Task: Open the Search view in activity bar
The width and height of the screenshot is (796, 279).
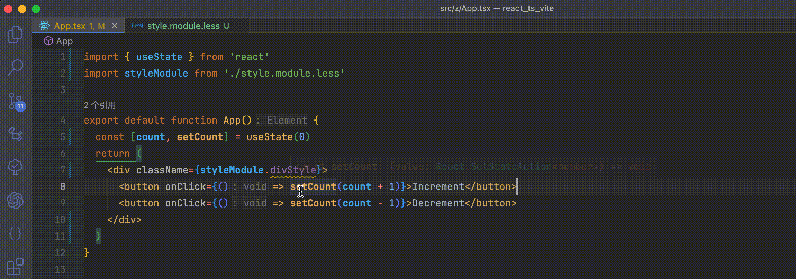Action: (15, 67)
